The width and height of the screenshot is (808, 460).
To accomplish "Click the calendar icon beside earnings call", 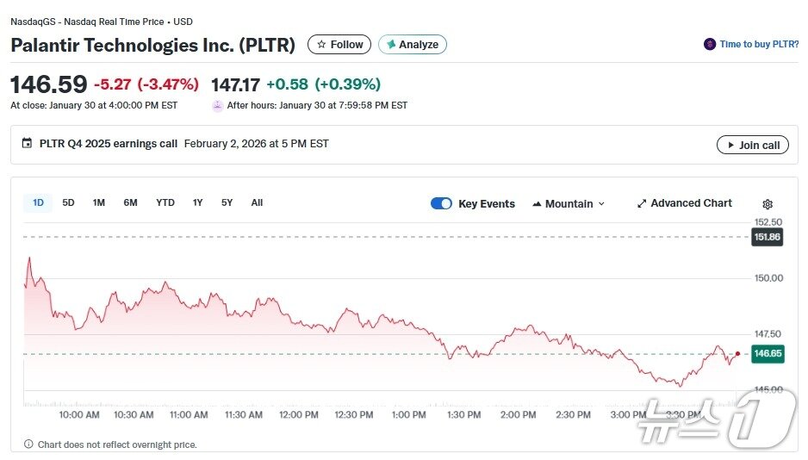I will coord(27,144).
